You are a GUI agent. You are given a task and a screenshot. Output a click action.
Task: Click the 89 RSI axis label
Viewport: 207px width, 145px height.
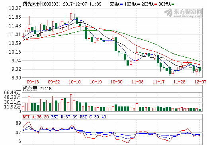click(18, 123)
